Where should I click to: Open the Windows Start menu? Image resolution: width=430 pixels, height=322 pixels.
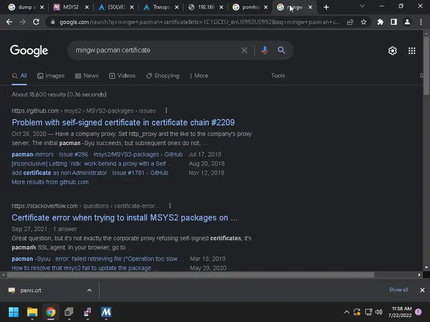[13, 312]
